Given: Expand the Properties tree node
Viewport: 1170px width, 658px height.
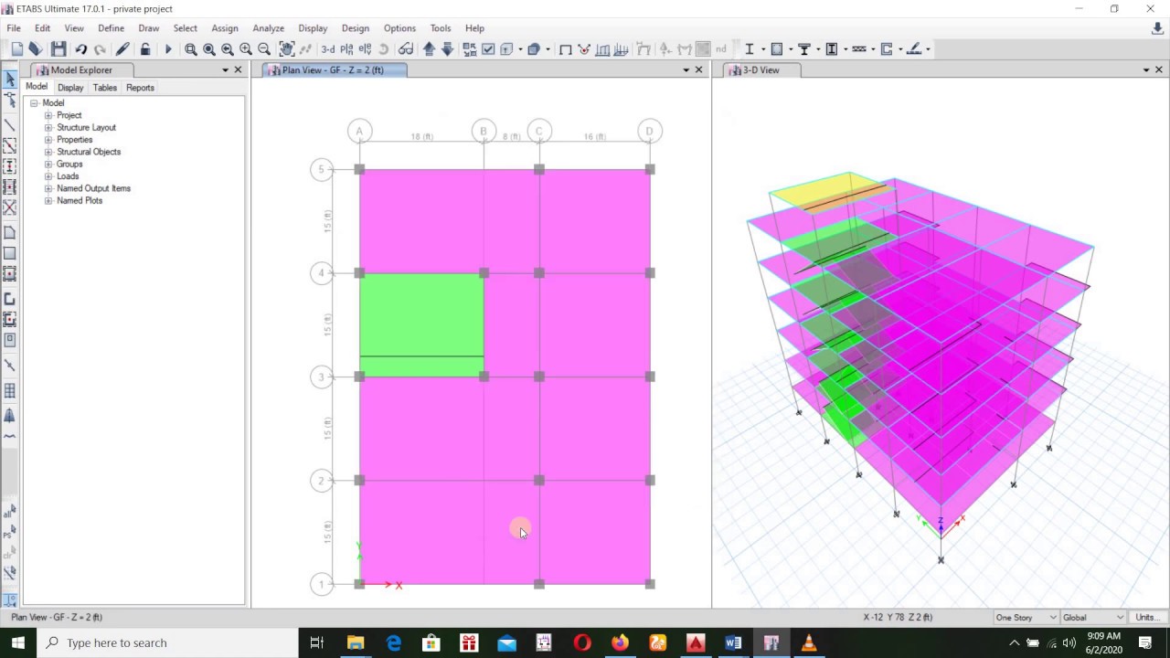Looking at the screenshot, I should click(x=48, y=140).
